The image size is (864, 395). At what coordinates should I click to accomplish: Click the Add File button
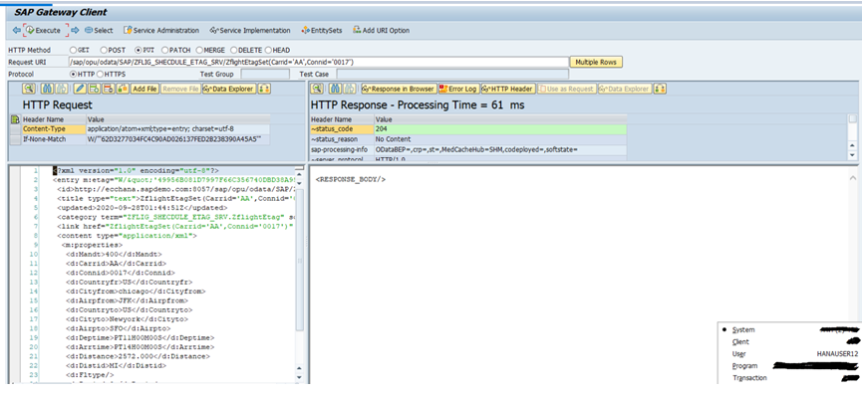[x=144, y=89]
